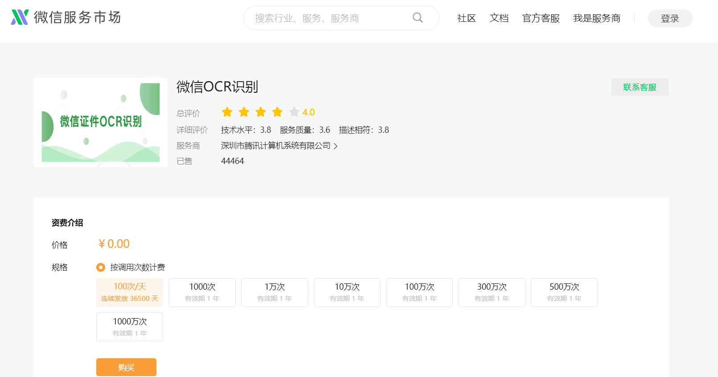718x377 pixels.
Task: Click the 技术水平: 3.8 rating text
Action: pyautogui.click(x=246, y=130)
